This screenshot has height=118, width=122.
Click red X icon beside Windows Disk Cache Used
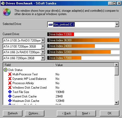pyautogui.click(x=10, y=88)
